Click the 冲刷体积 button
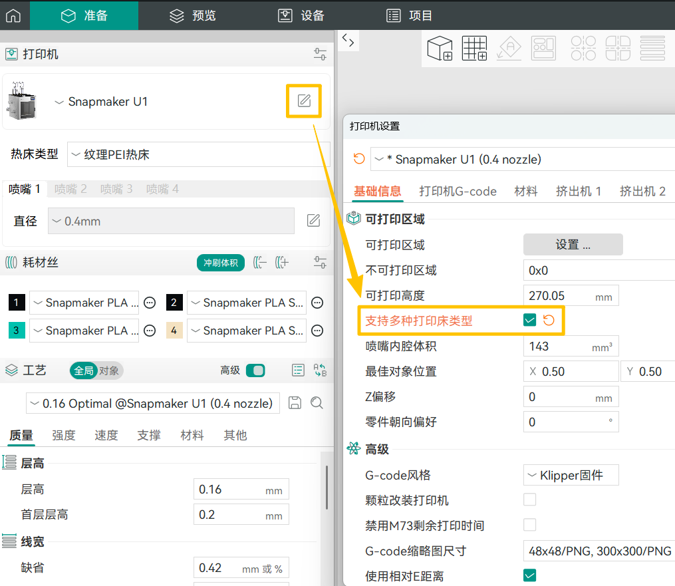The image size is (675, 586). coord(220,262)
